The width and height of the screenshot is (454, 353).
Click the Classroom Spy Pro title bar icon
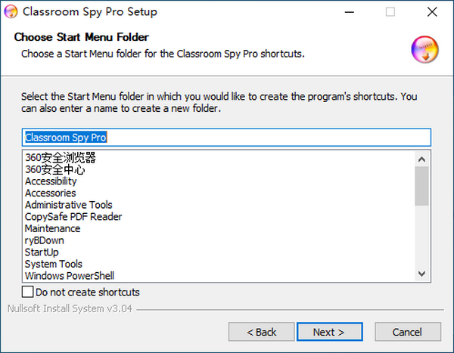pyautogui.click(x=11, y=12)
